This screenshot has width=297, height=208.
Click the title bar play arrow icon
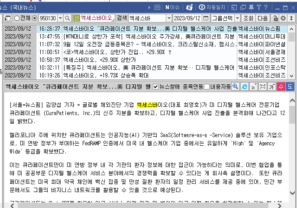[x=149, y=8]
